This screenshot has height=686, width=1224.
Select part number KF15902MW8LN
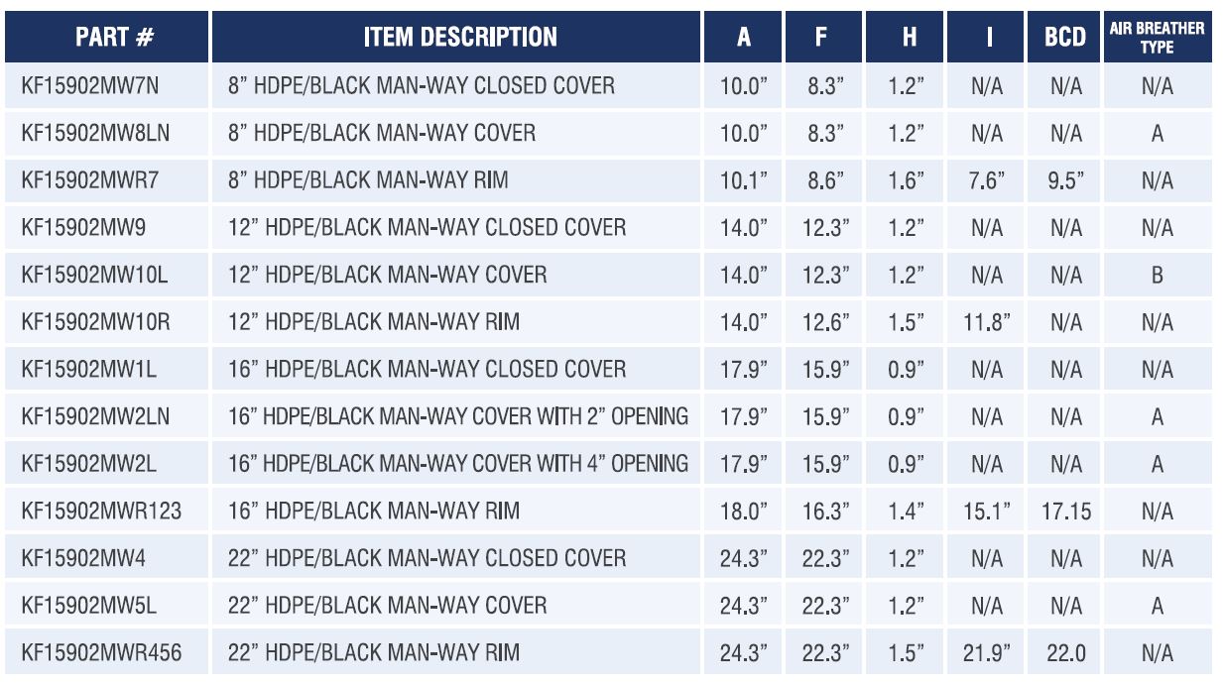pyautogui.click(x=95, y=133)
